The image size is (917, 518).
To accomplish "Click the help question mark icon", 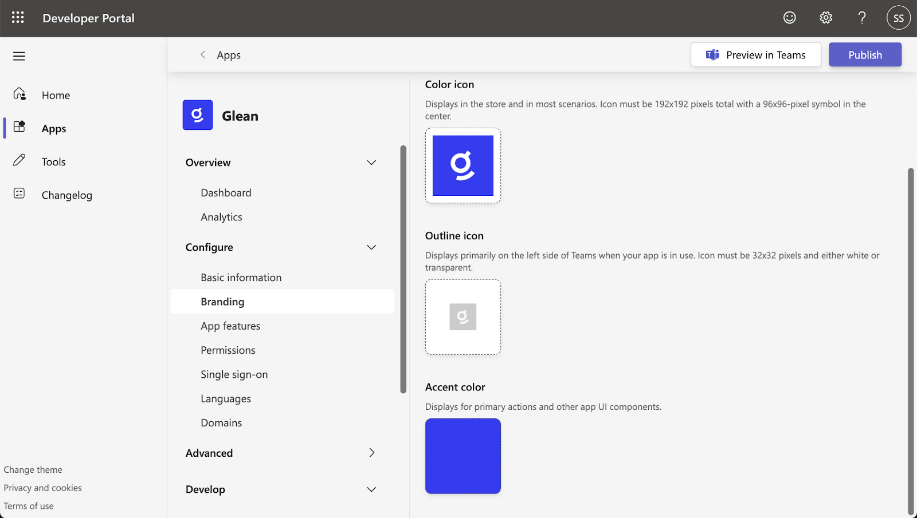I will pos(862,18).
